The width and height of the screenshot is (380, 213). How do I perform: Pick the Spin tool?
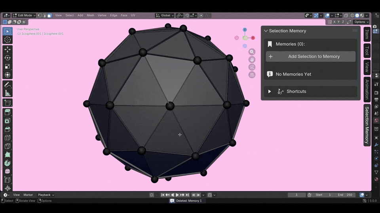(x=8, y=163)
